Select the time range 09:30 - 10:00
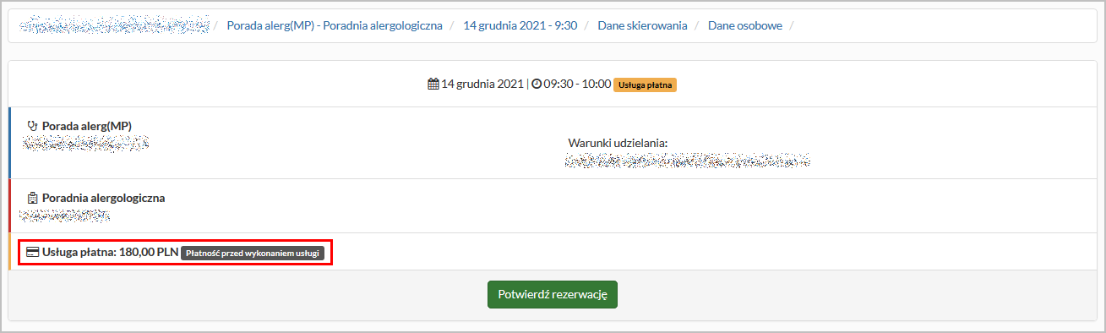 pyautogui.click(x=577, y=85)
